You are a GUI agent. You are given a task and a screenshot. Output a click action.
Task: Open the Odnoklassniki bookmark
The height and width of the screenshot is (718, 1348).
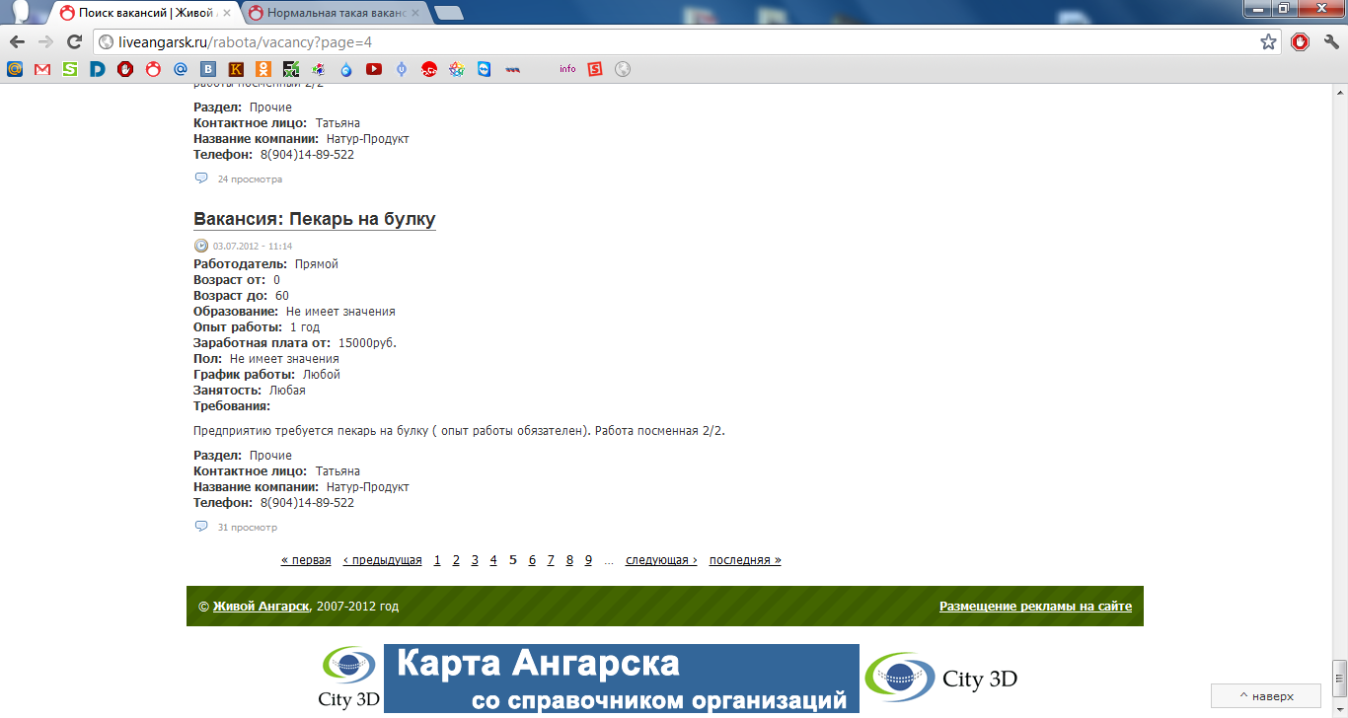(262, 68)
